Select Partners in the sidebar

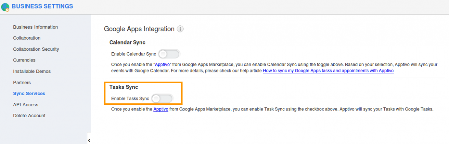pyautogui.click(x=22, y=82)
